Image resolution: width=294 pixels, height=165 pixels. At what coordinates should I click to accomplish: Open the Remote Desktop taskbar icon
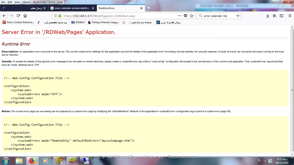[x=86, y=161]
